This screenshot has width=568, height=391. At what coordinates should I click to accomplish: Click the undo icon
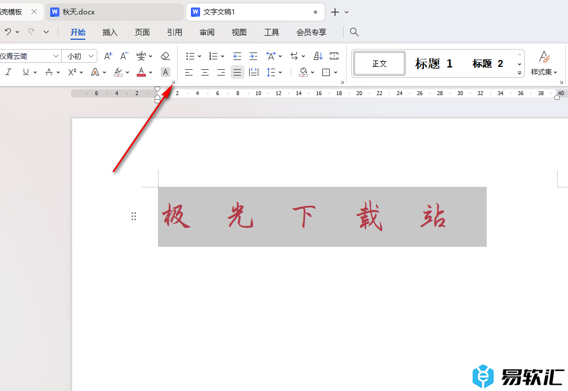[x=8, y=32]
